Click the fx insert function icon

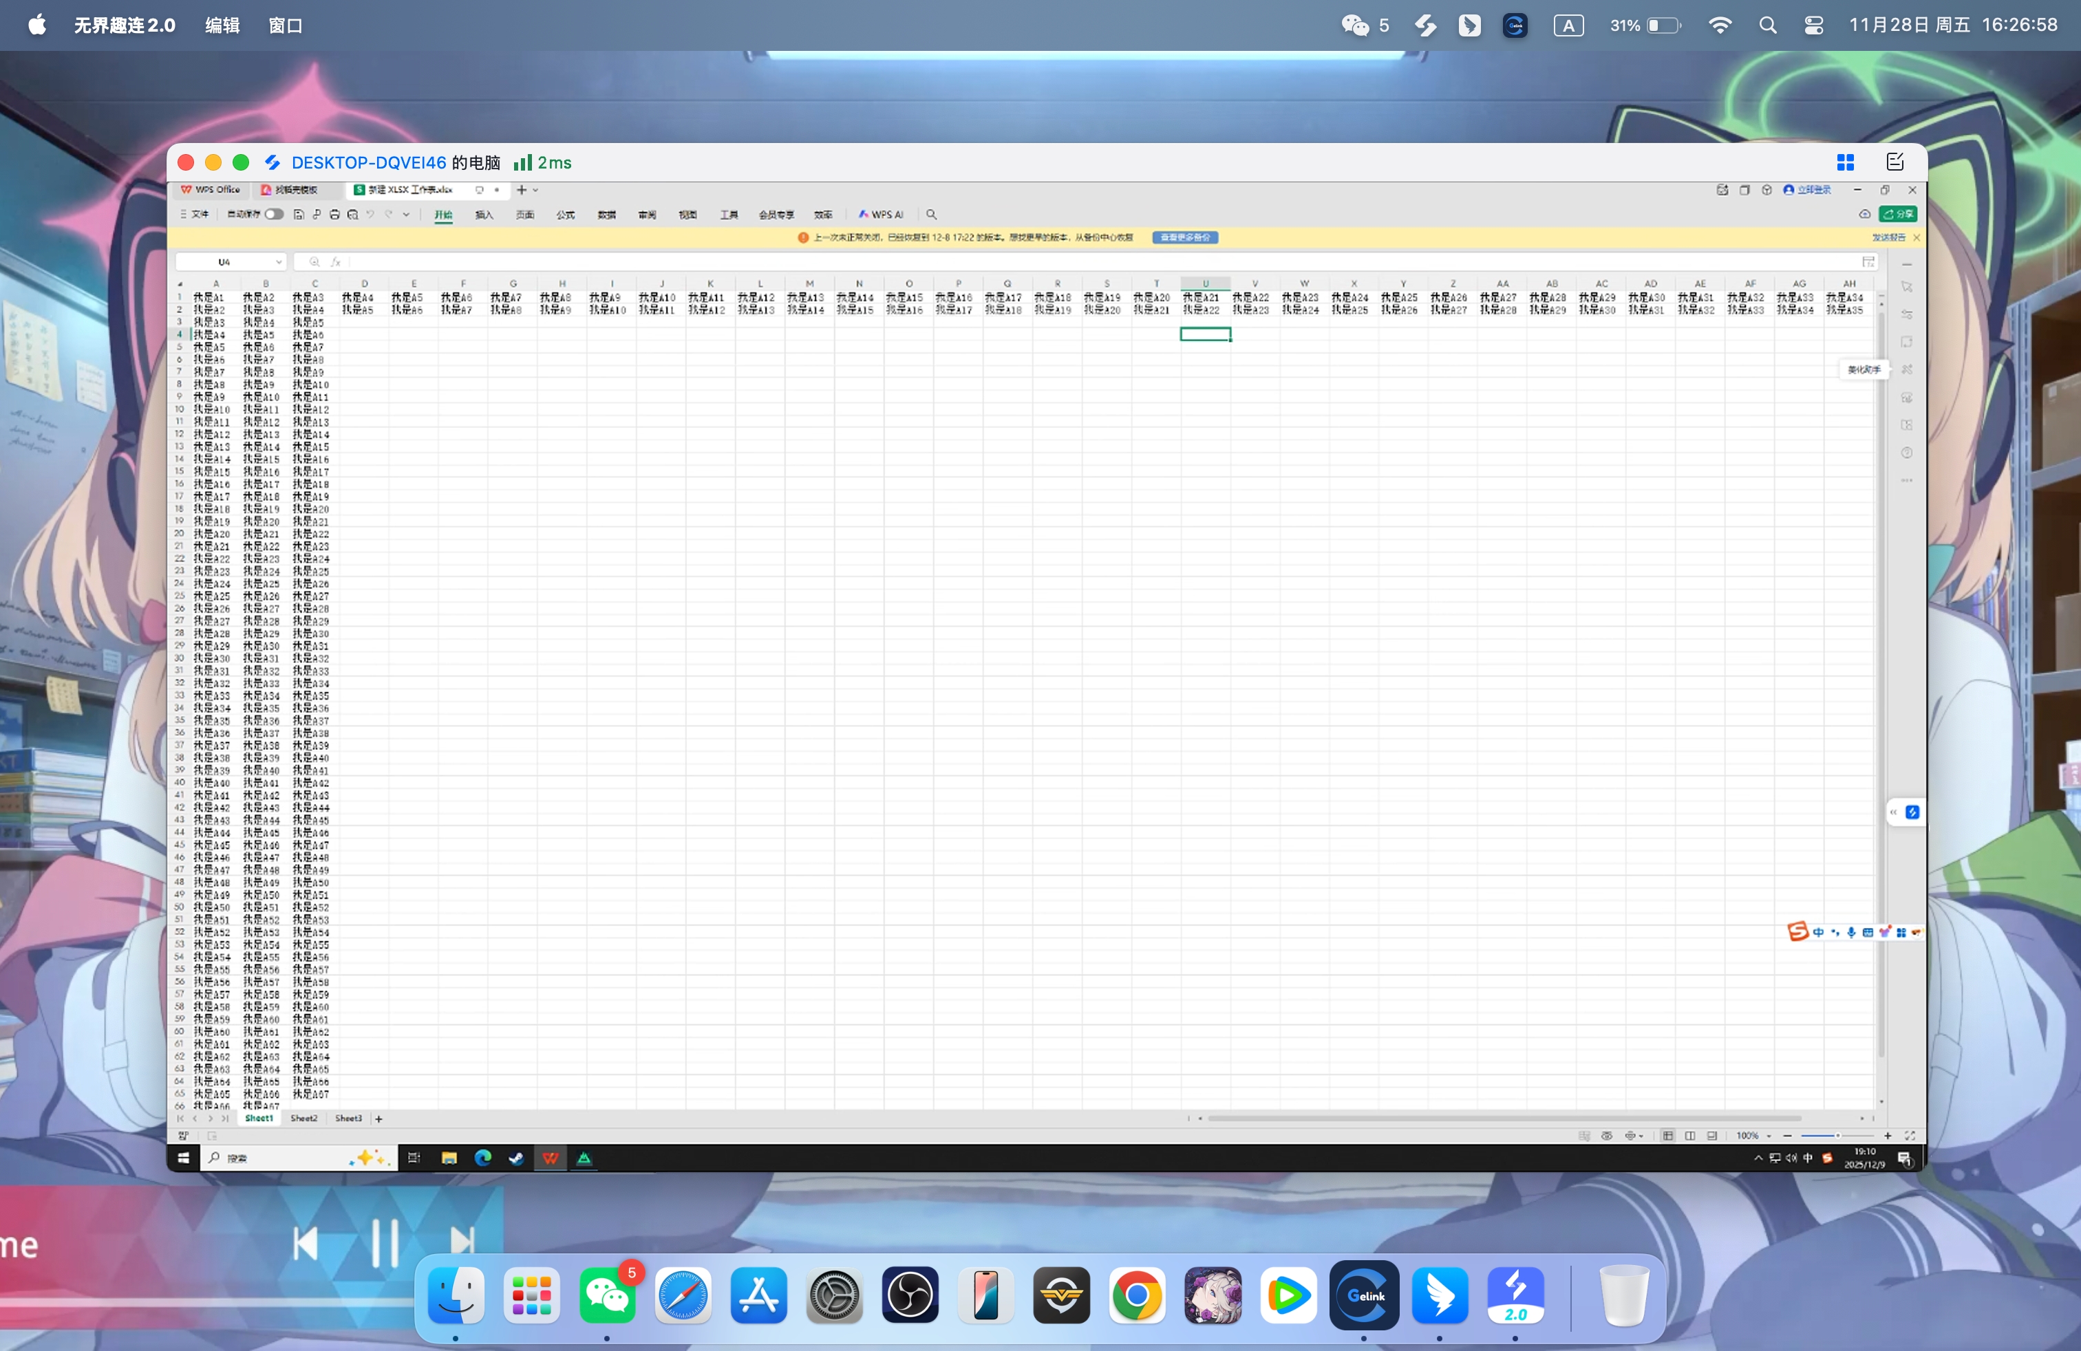336,261
